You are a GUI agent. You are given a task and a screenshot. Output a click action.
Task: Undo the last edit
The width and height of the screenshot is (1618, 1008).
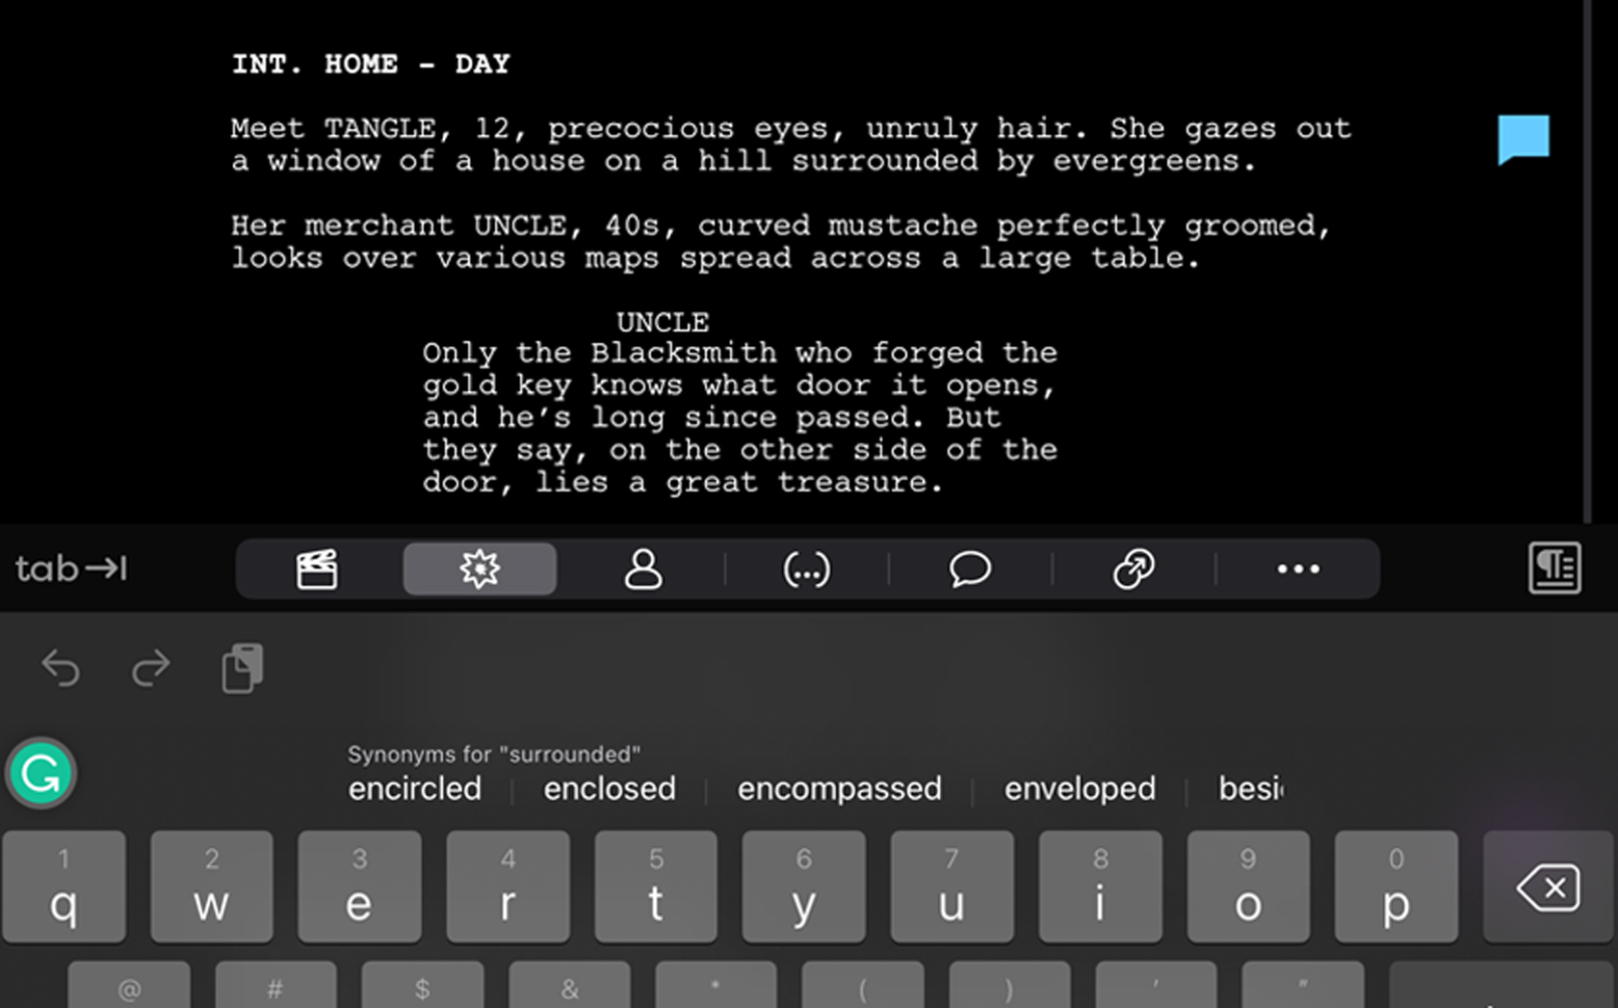(61, 668)
